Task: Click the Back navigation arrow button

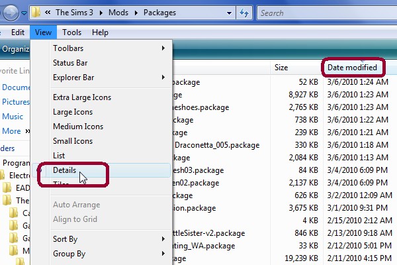Action: point(1,12)
